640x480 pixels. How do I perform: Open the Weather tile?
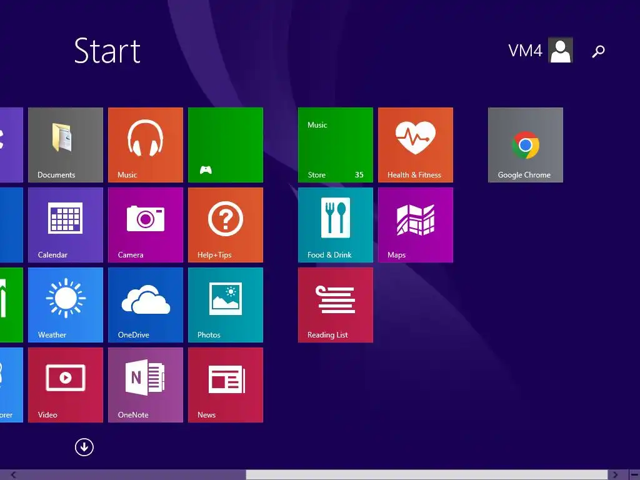(65, 305)
